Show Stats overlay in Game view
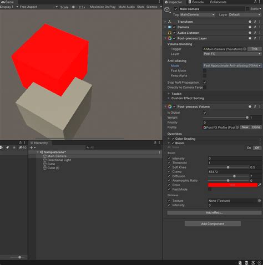263x265 pixels. pos(140,7)
